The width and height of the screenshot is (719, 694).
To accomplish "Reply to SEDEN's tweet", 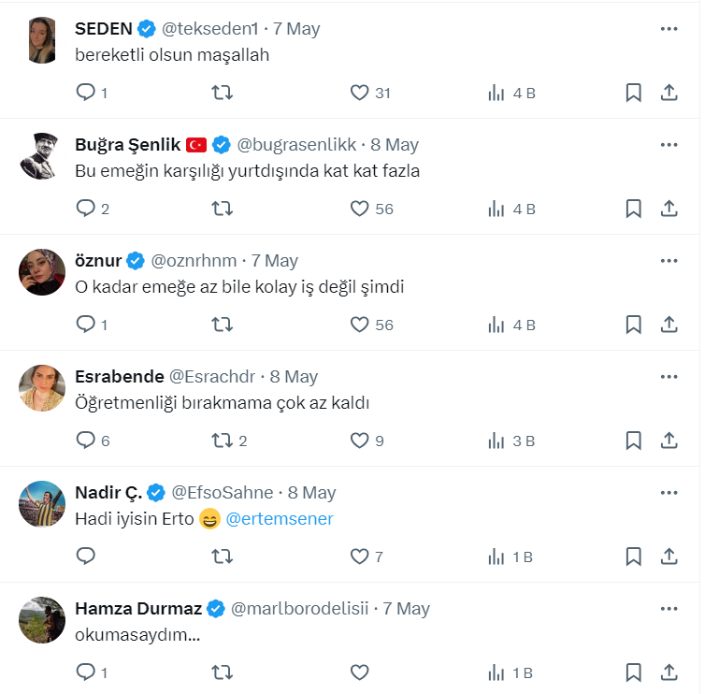I will click(x=86, y=93).
